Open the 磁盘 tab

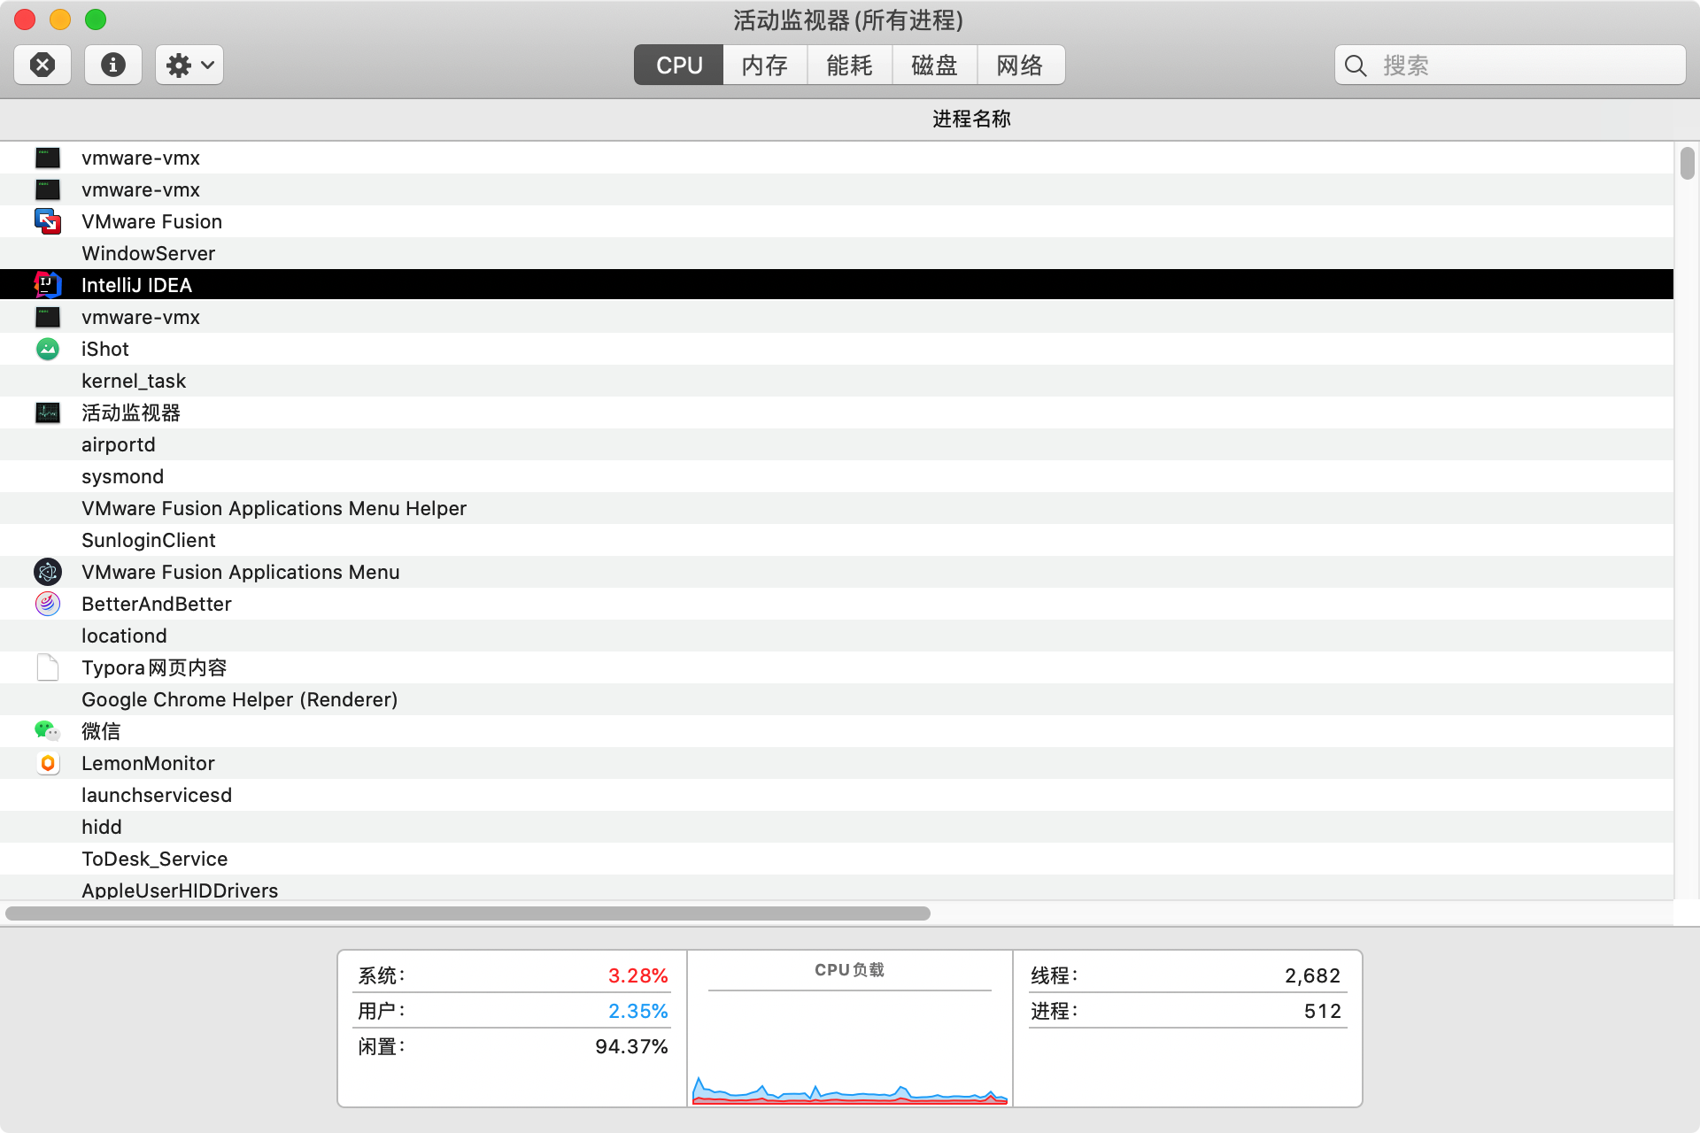tap(934, 65)
